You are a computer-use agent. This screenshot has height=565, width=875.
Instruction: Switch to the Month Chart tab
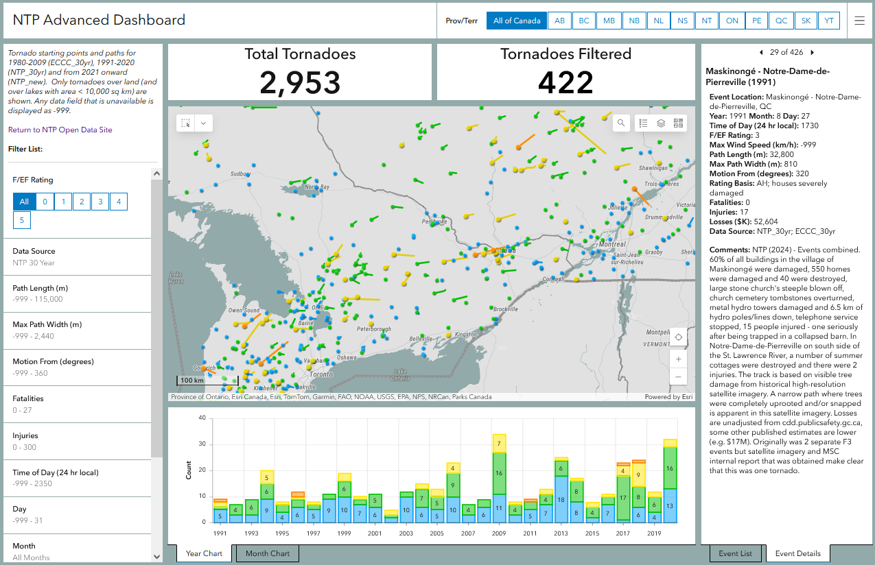(x=268, y=553)
